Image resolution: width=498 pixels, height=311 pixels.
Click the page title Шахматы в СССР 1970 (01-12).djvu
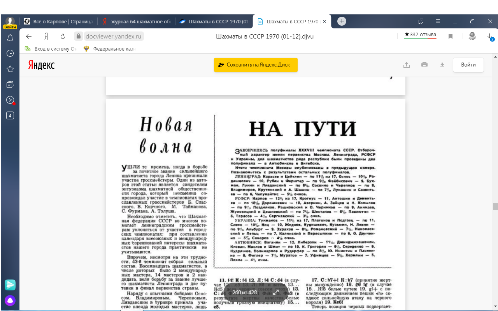point(265,36)
